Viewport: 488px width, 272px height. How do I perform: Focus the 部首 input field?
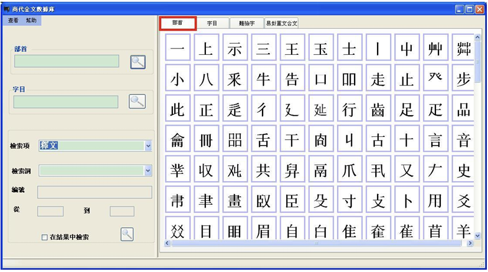tap(67, 61)
